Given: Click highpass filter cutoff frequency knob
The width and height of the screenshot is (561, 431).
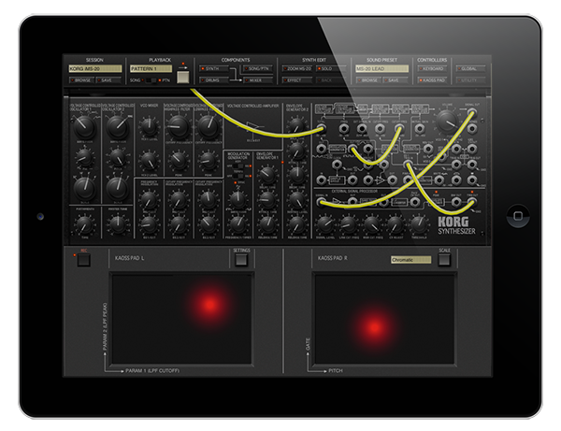Looking at the screenshot, I should click(x=179, y=126).
